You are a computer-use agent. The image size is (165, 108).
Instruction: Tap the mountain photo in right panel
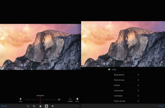(123, 44)
